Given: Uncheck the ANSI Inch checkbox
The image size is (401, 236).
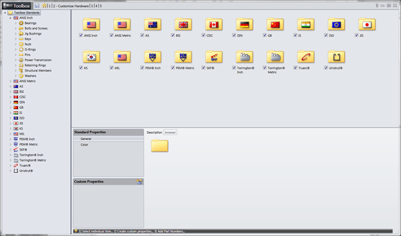Looking at the screenshot, I should tap(81, 35).
